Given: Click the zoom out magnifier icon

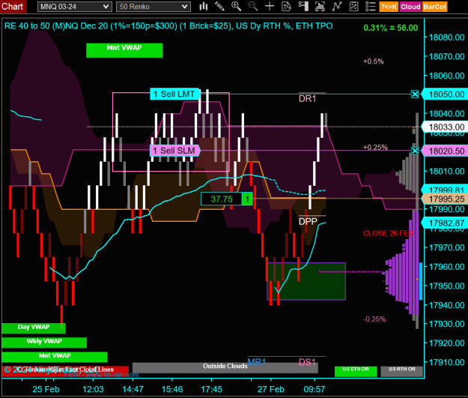Looking at the screenshot, I should pyautogui.click(x=253, y=6).
